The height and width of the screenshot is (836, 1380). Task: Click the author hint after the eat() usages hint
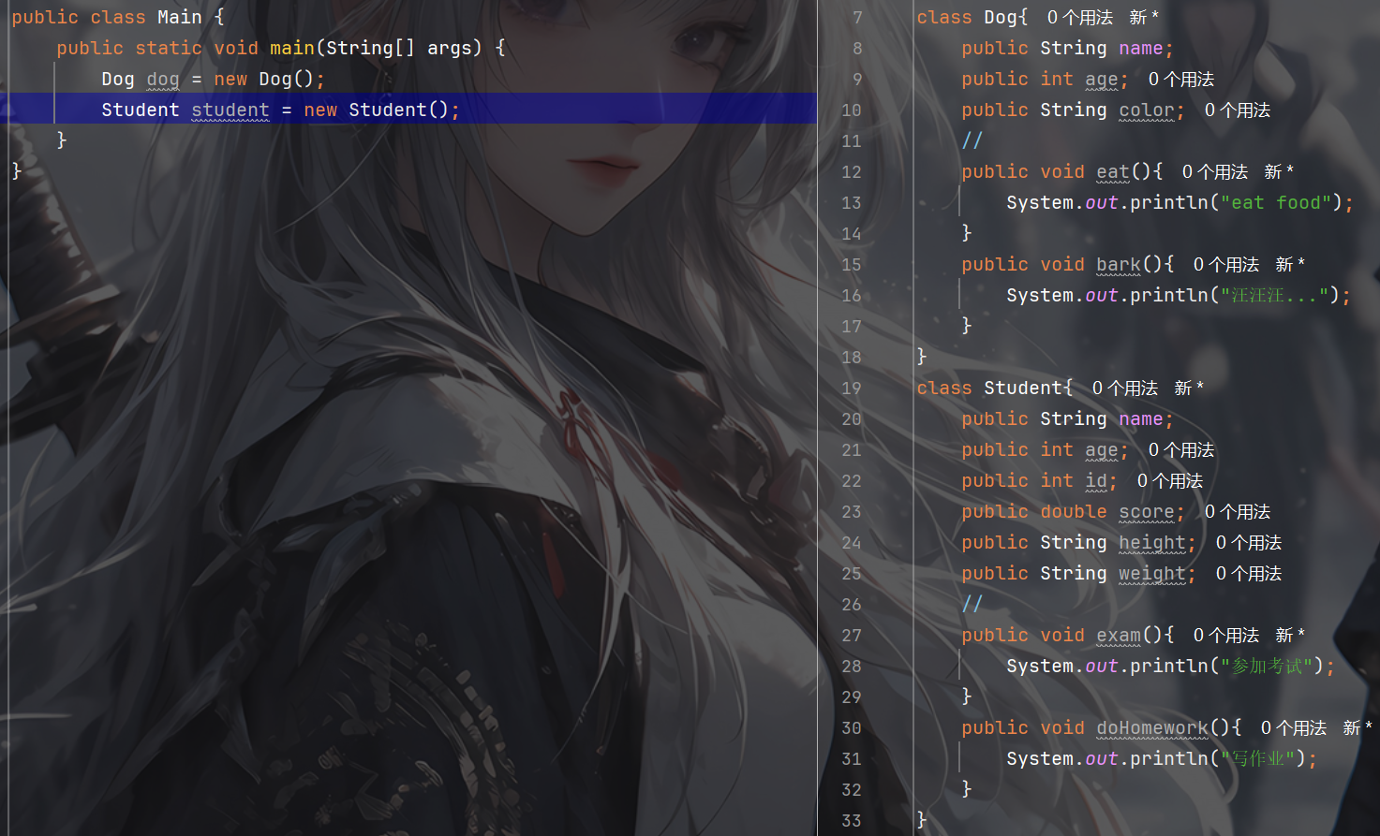1279,171
